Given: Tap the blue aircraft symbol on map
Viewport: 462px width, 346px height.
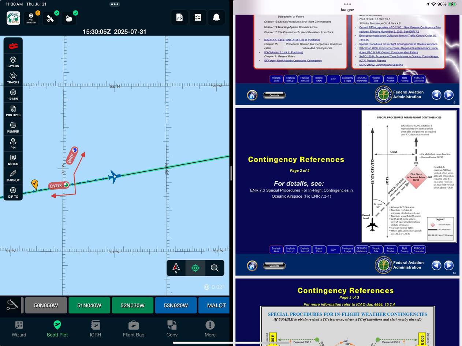Looking at the screenshot, I should pos(114,177).
